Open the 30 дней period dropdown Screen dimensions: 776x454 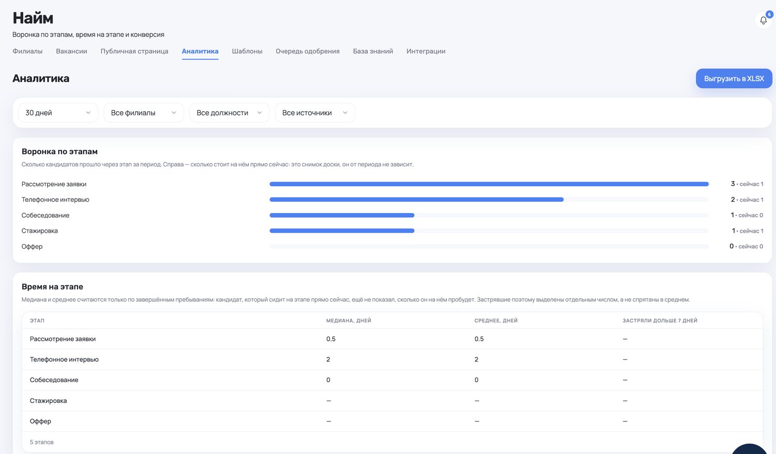(58, 113)
